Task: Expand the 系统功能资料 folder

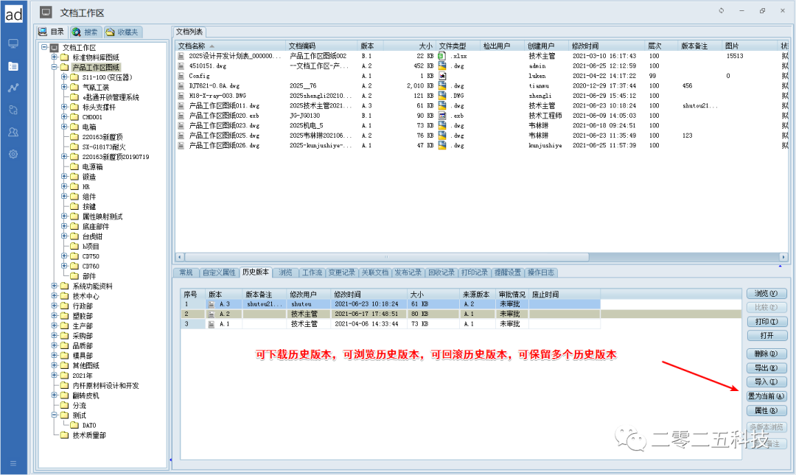Action: 55,286
